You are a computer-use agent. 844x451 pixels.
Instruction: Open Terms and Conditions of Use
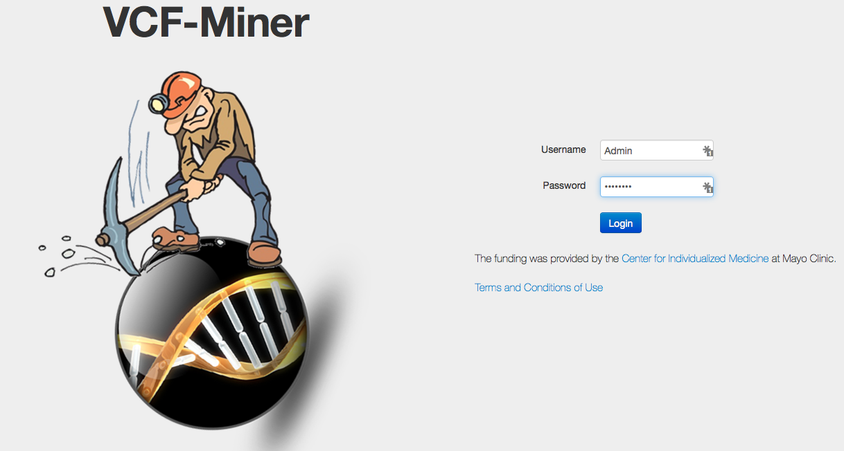pos(538,288)
